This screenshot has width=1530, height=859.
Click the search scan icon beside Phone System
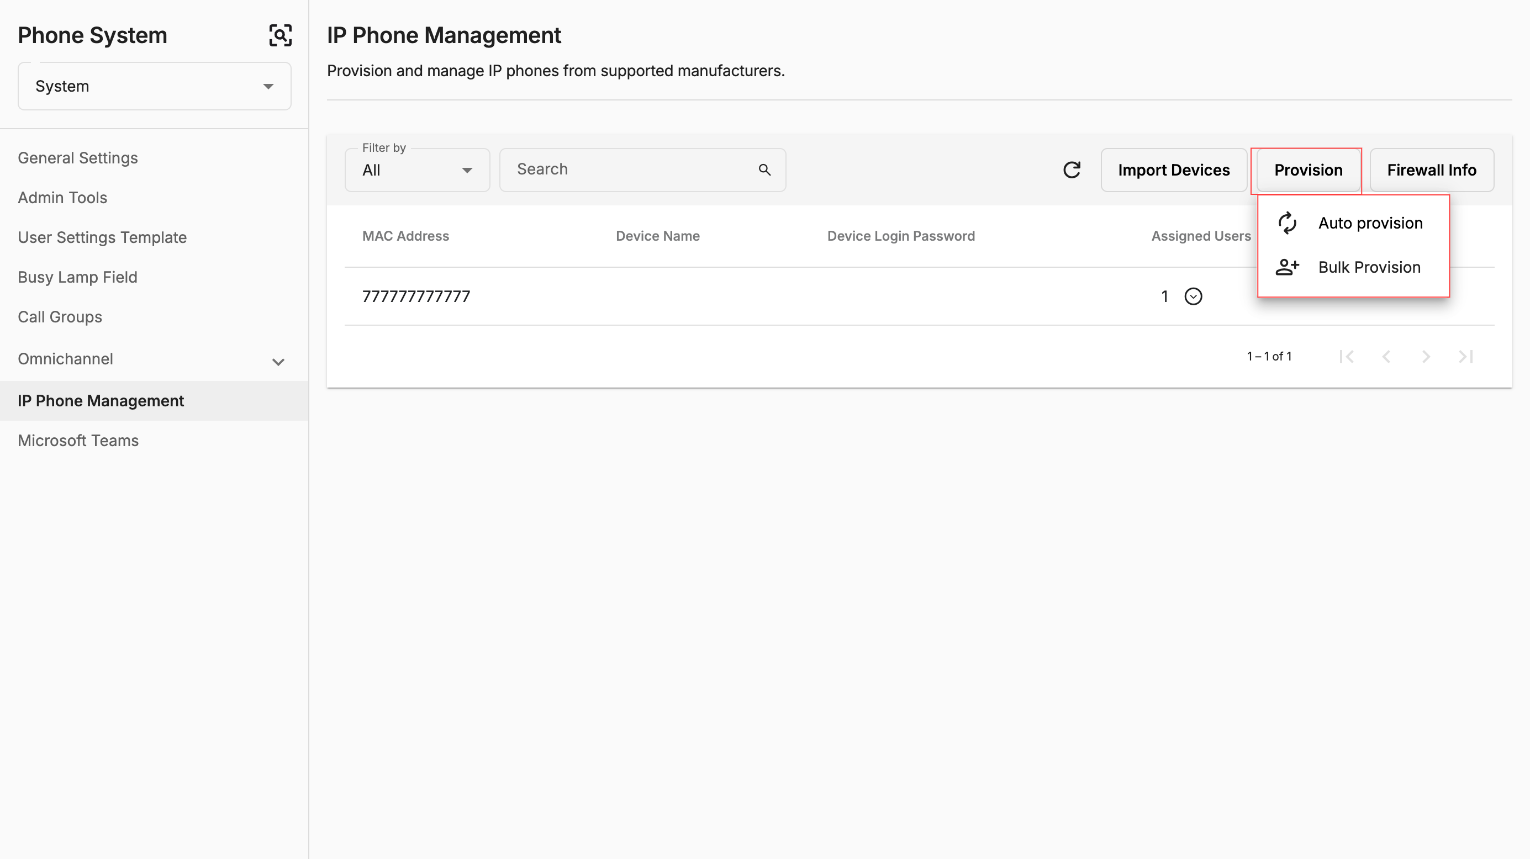281,35
